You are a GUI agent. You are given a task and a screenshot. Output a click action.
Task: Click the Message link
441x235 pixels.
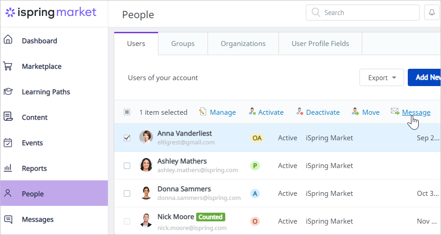pos(416,112)
